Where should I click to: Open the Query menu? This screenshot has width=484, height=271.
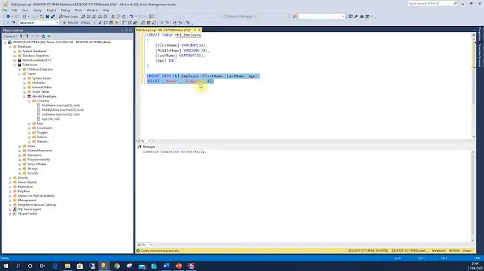coord(37,10)
